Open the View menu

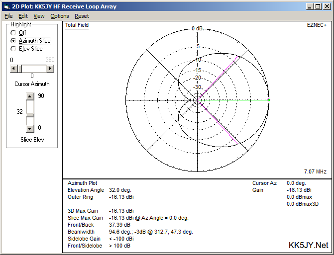(x=39, y=16)
